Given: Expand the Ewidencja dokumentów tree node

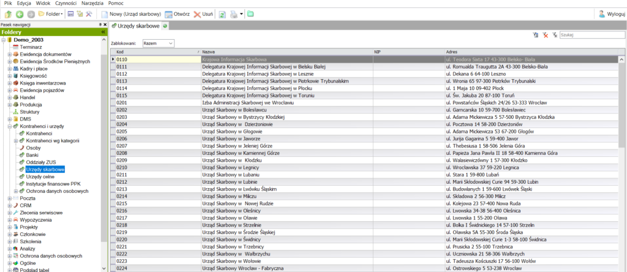Looking at the screenshot, I should point(10,55).
